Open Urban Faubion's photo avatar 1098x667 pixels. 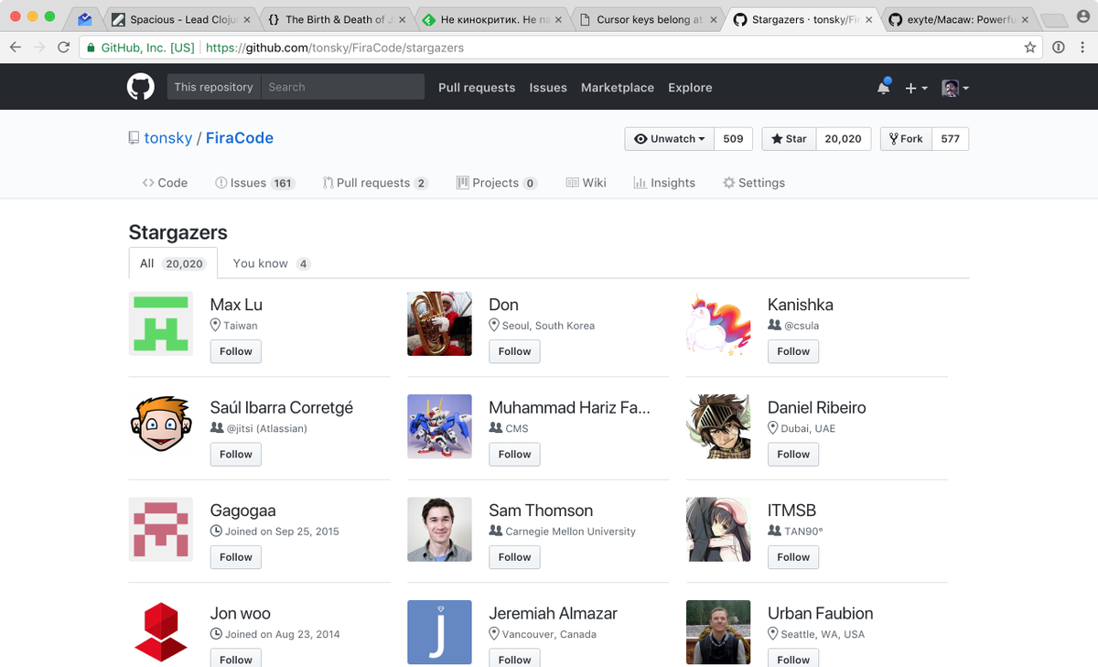(718, 632)
